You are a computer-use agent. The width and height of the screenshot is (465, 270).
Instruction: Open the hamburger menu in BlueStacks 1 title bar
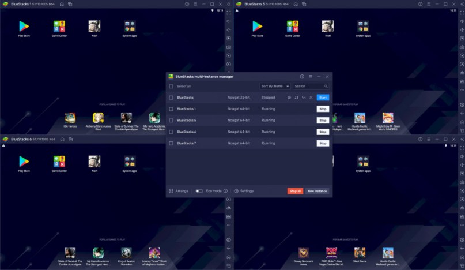point(195,4)
